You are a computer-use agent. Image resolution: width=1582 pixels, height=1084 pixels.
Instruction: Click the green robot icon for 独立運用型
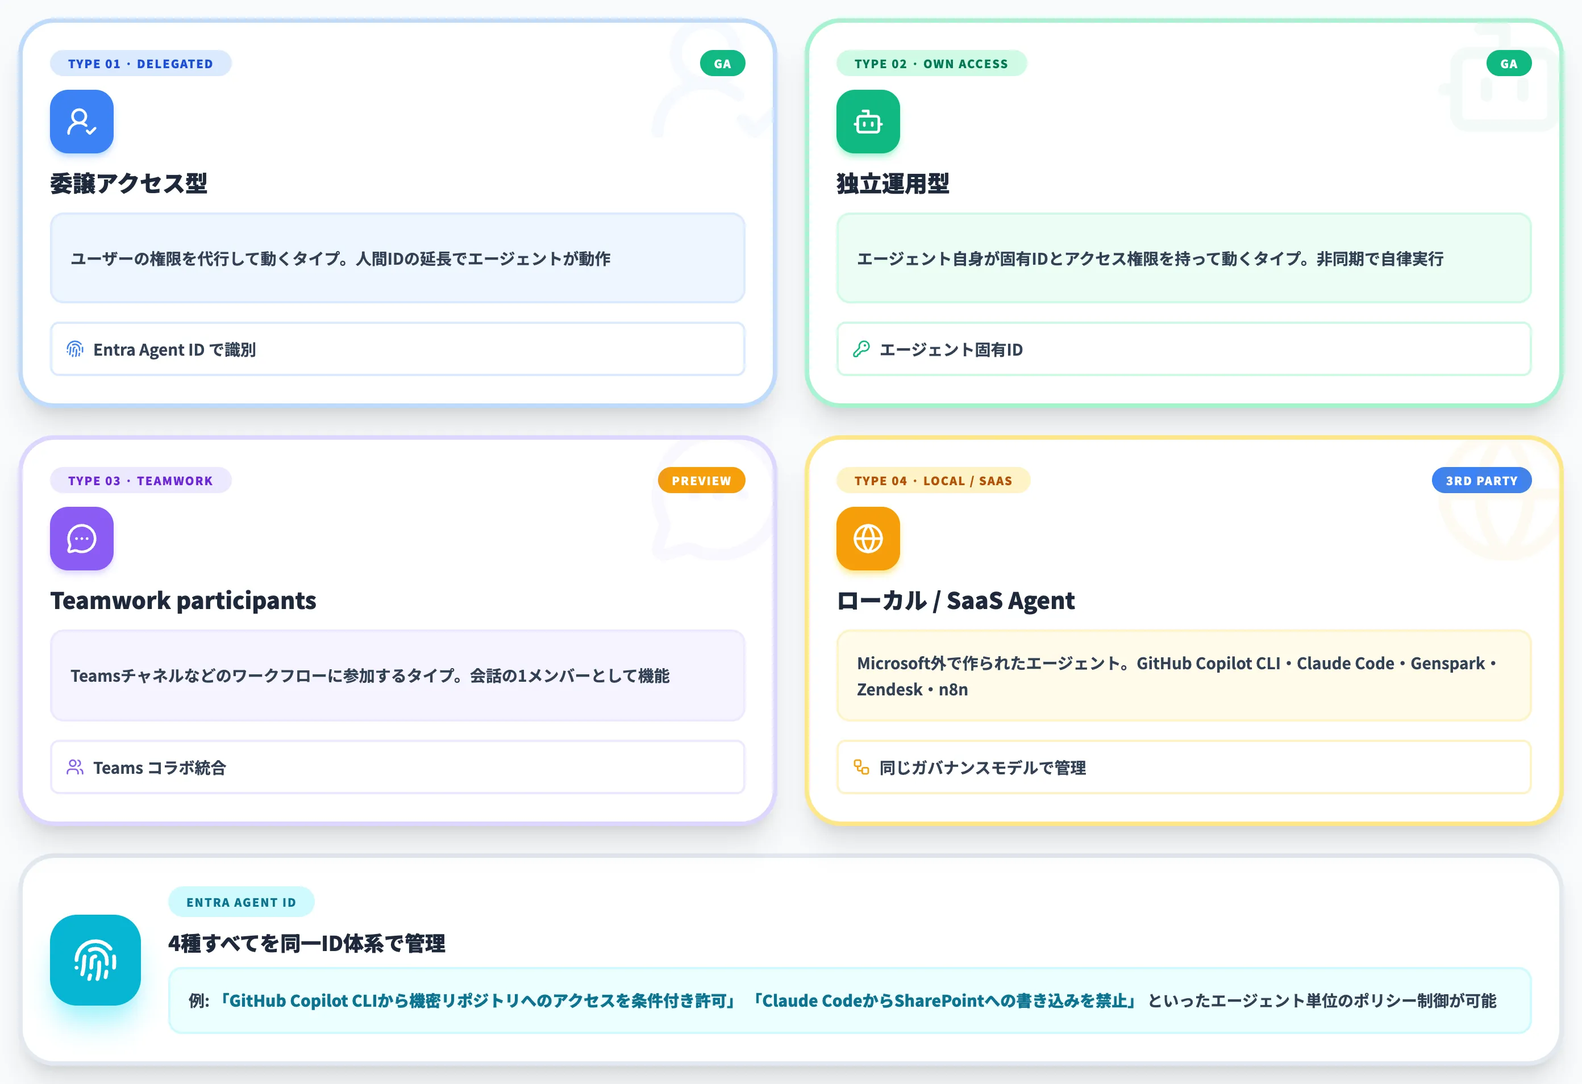868,122
